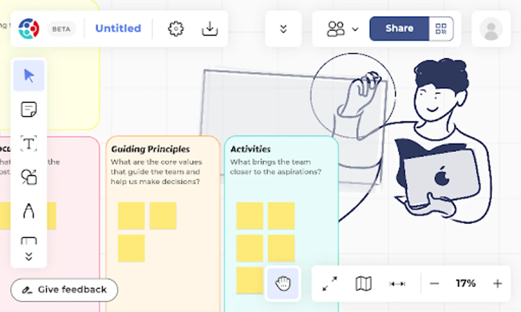This screenshot has width=521, height=312.
Task: Toggle the hand pan mode
Action: [283, 283]
